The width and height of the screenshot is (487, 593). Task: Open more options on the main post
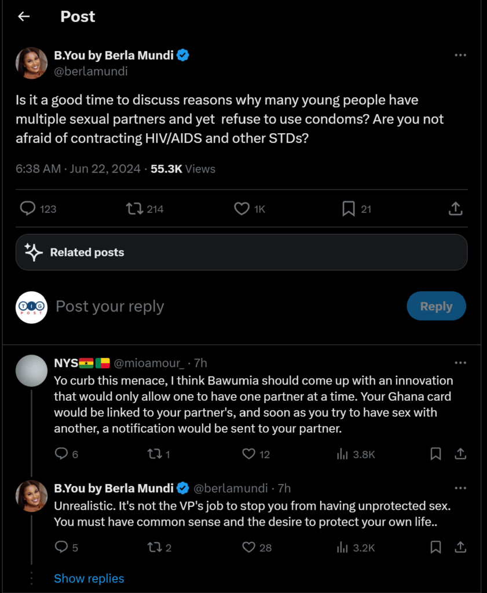click(460, 55)
